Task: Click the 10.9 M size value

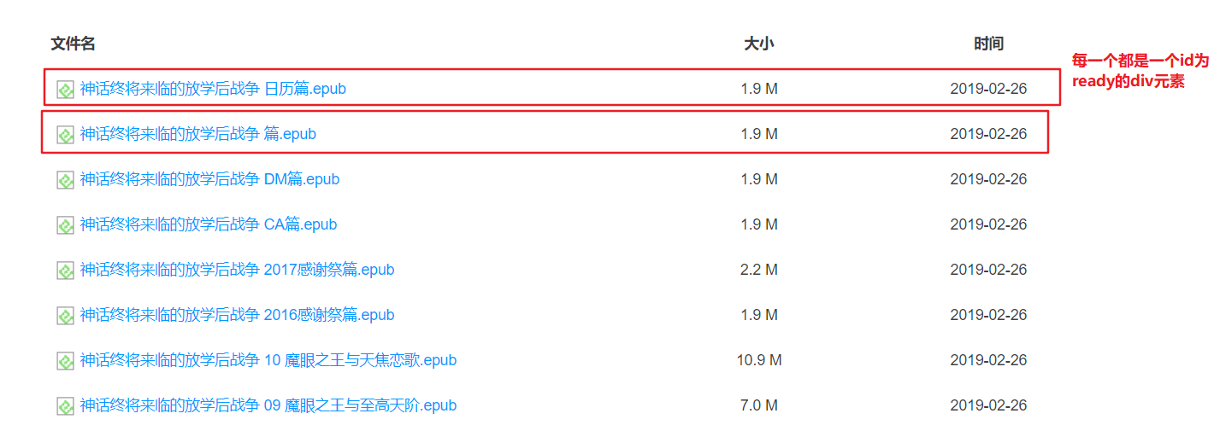Action: [x=759, y=360]
